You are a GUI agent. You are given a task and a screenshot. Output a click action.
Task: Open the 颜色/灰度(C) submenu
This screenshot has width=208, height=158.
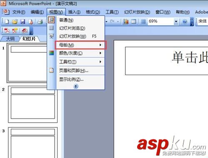(80, 53)
